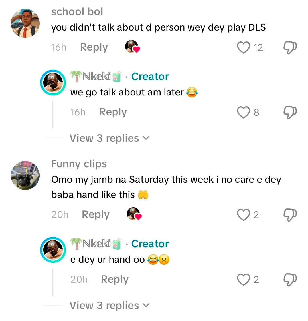Reply to Nkeki's "e dey ur hand oo"
308x321 pixels.
(x=115, y=279)
